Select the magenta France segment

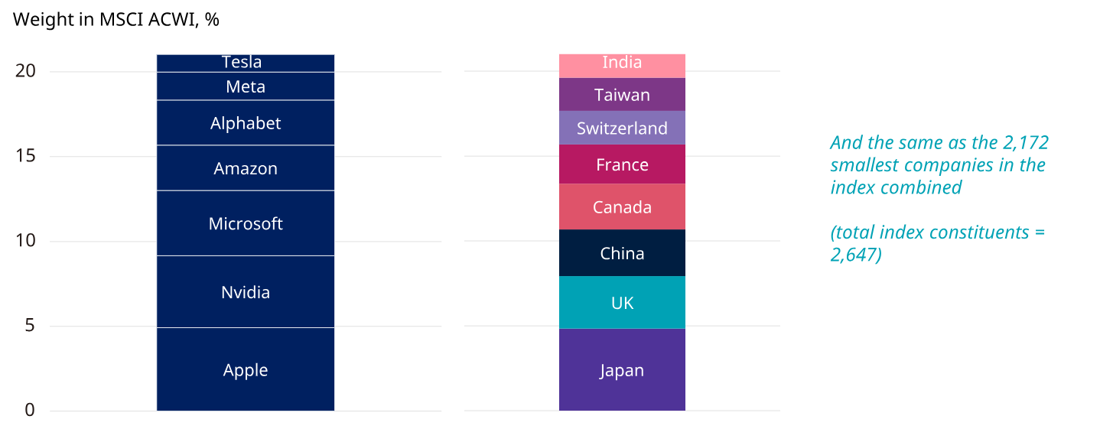622,164
